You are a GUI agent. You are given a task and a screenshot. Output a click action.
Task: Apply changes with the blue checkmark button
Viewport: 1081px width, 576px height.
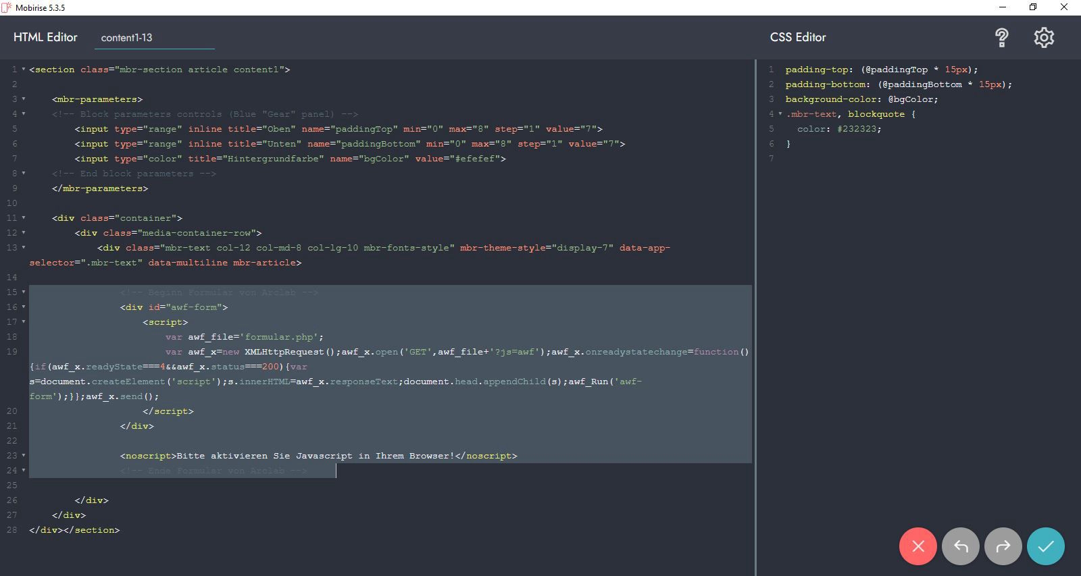tap(1045, 546)
